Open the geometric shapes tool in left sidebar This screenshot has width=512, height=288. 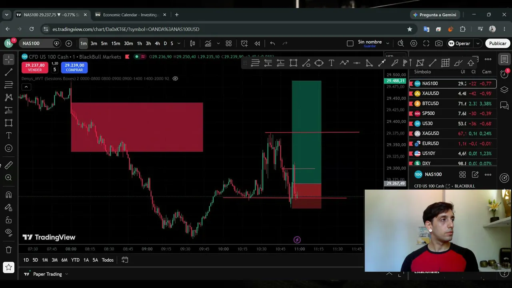[8, 123]
